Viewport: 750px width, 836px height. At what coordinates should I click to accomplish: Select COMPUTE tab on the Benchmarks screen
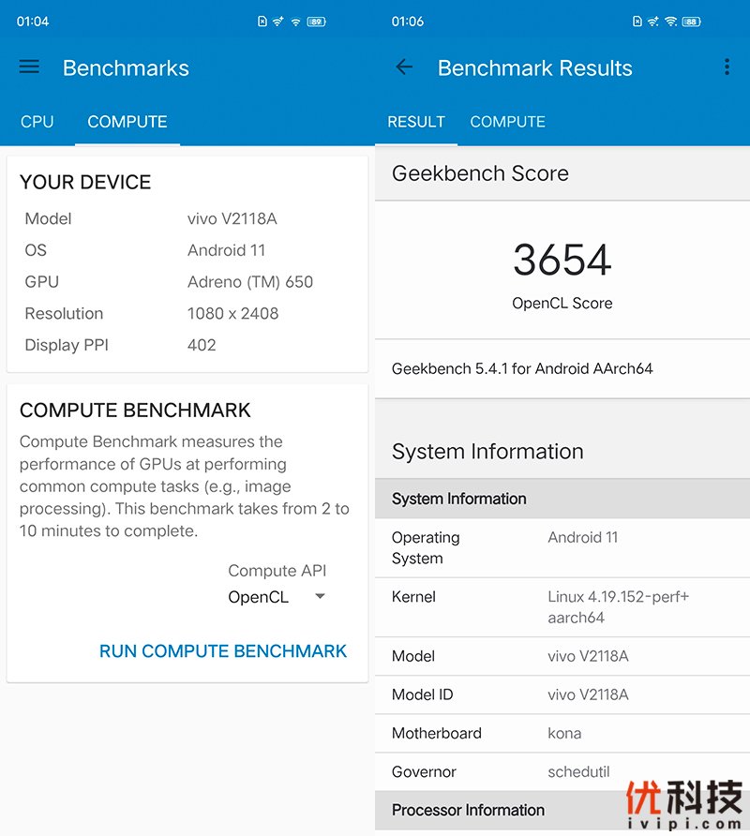click(127, 122)
